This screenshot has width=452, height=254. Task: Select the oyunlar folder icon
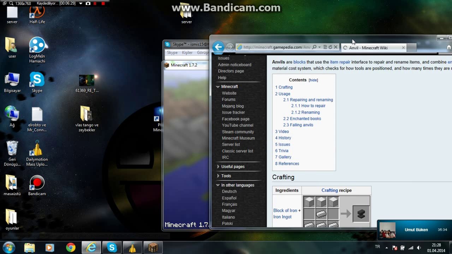[x=12, y=219]
